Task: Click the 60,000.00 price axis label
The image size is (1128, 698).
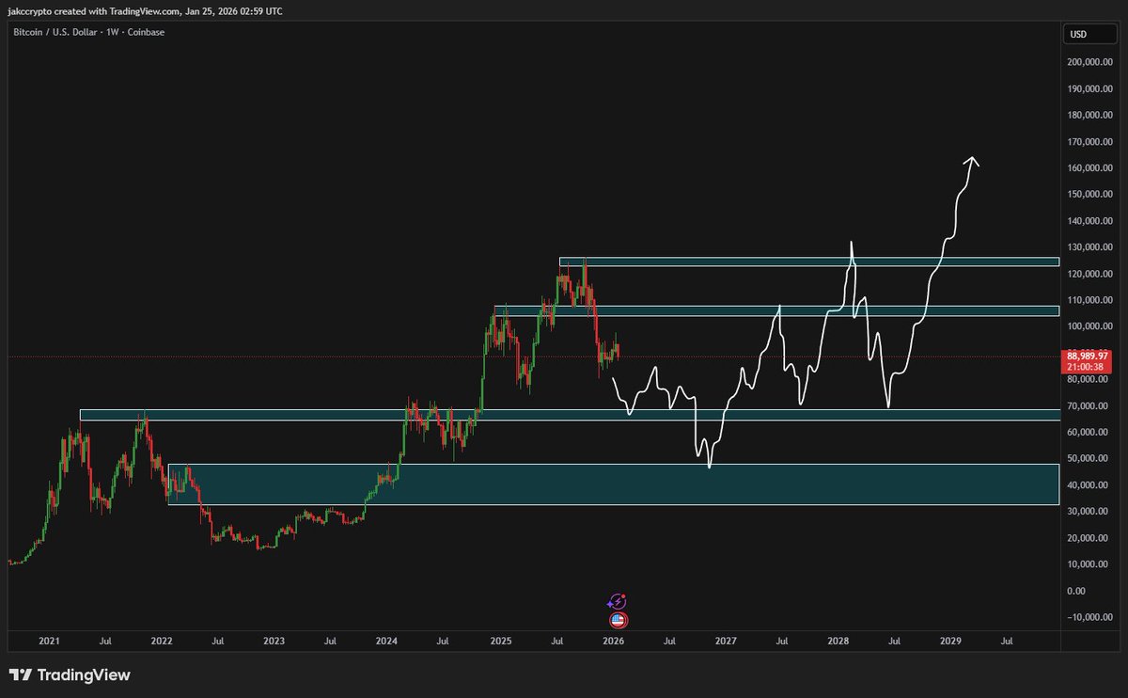Action: tap(1089, 433)
